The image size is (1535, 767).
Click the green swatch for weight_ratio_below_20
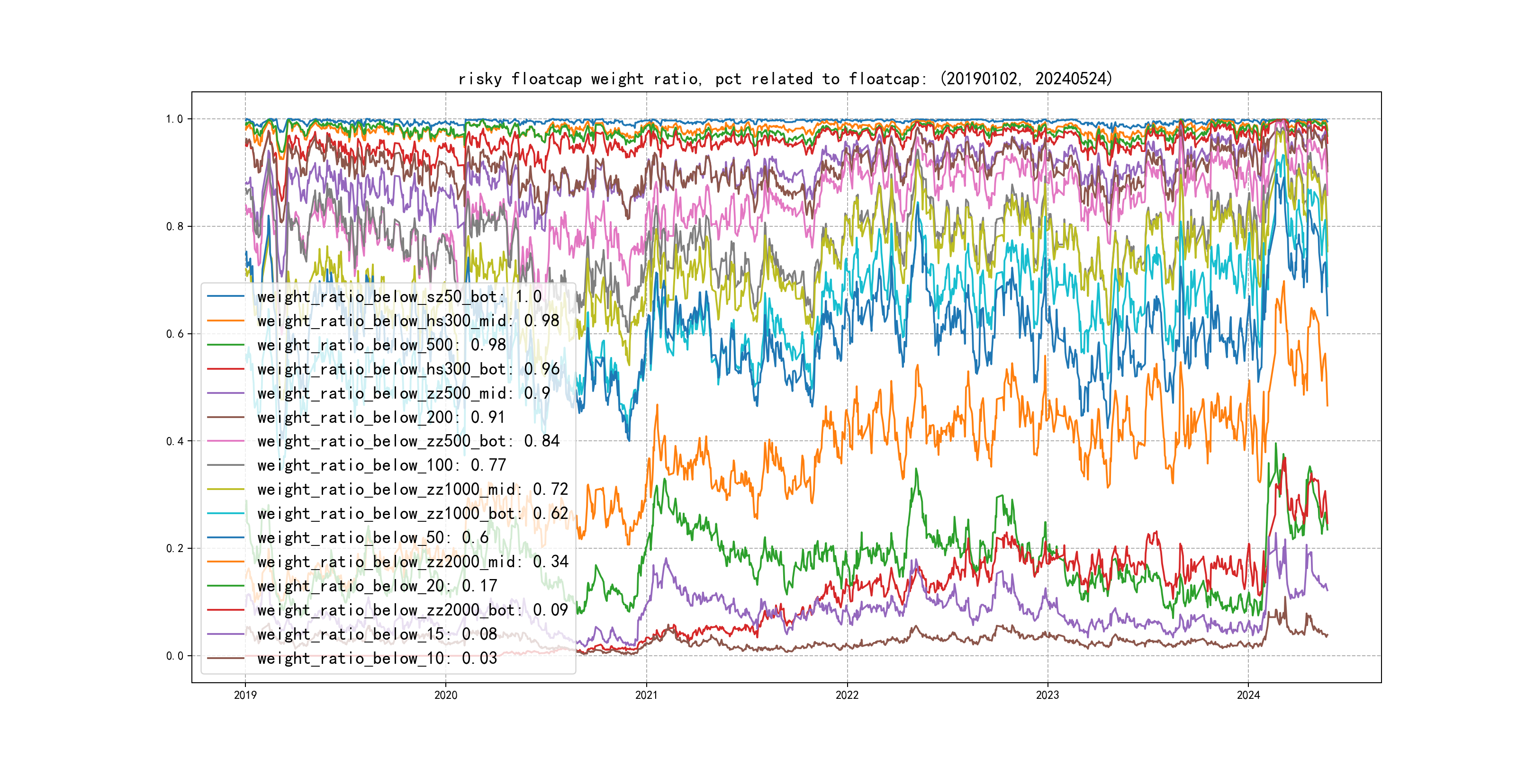click(225, 586)
